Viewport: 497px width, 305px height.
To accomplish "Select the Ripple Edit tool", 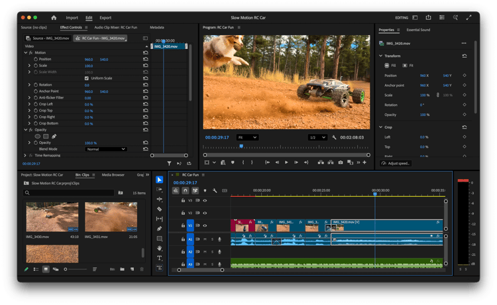I will (160, 200).
